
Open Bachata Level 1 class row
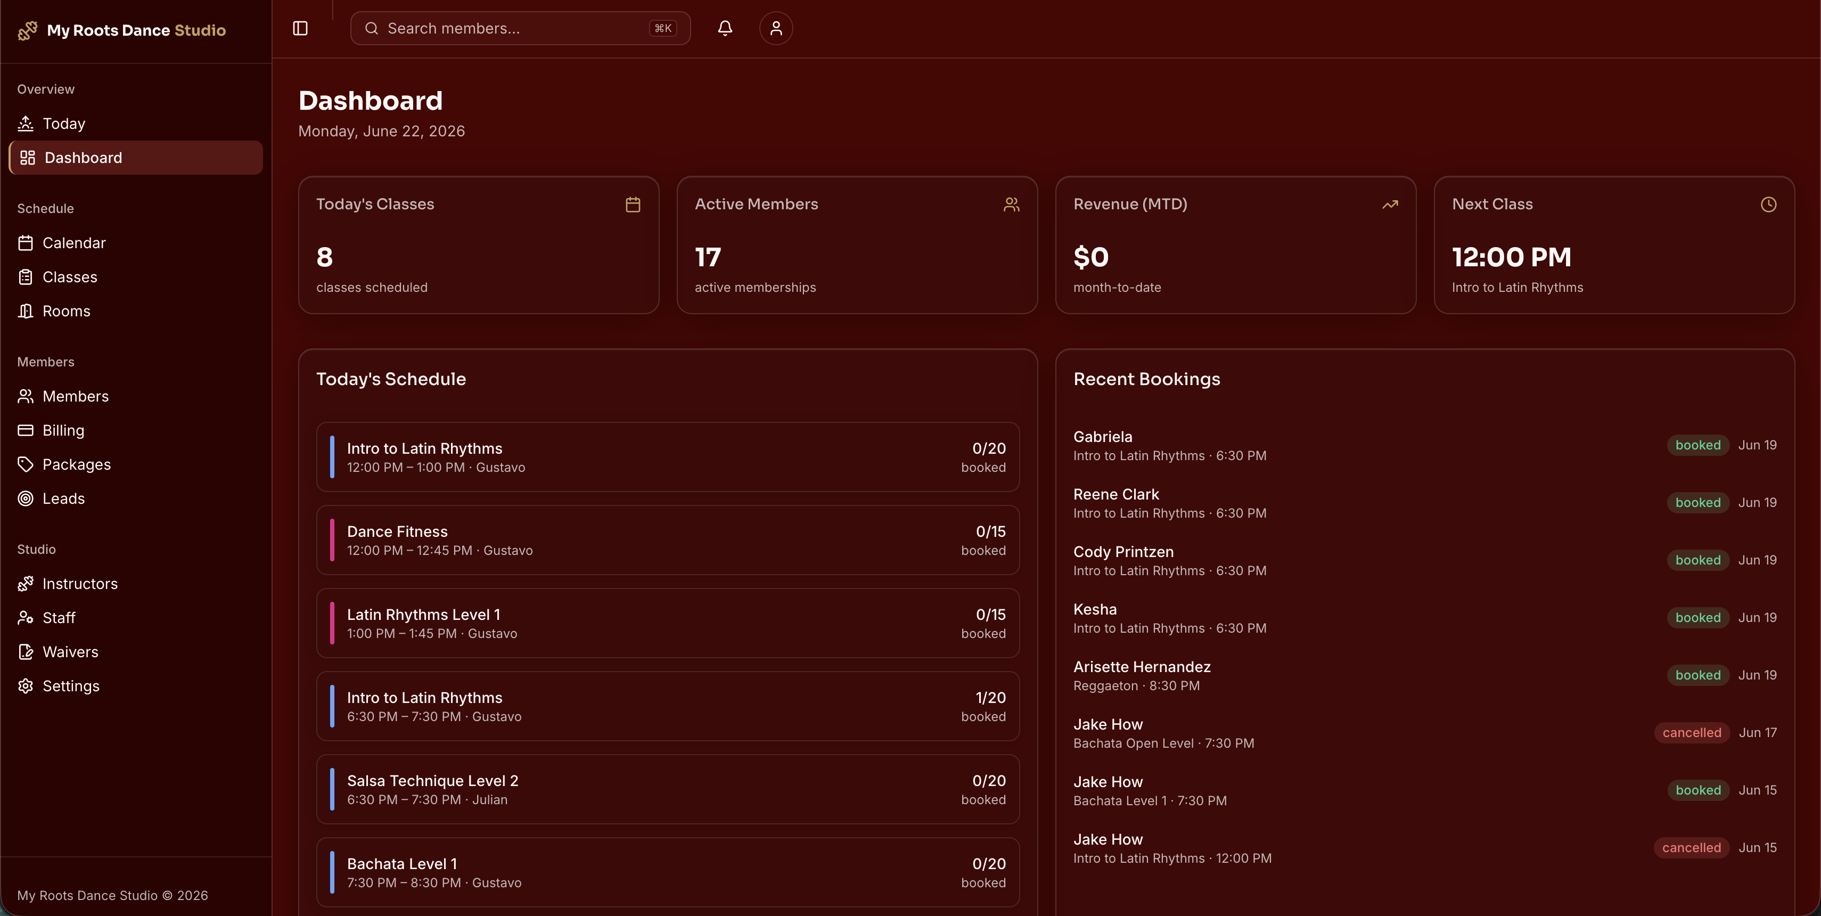668,872
